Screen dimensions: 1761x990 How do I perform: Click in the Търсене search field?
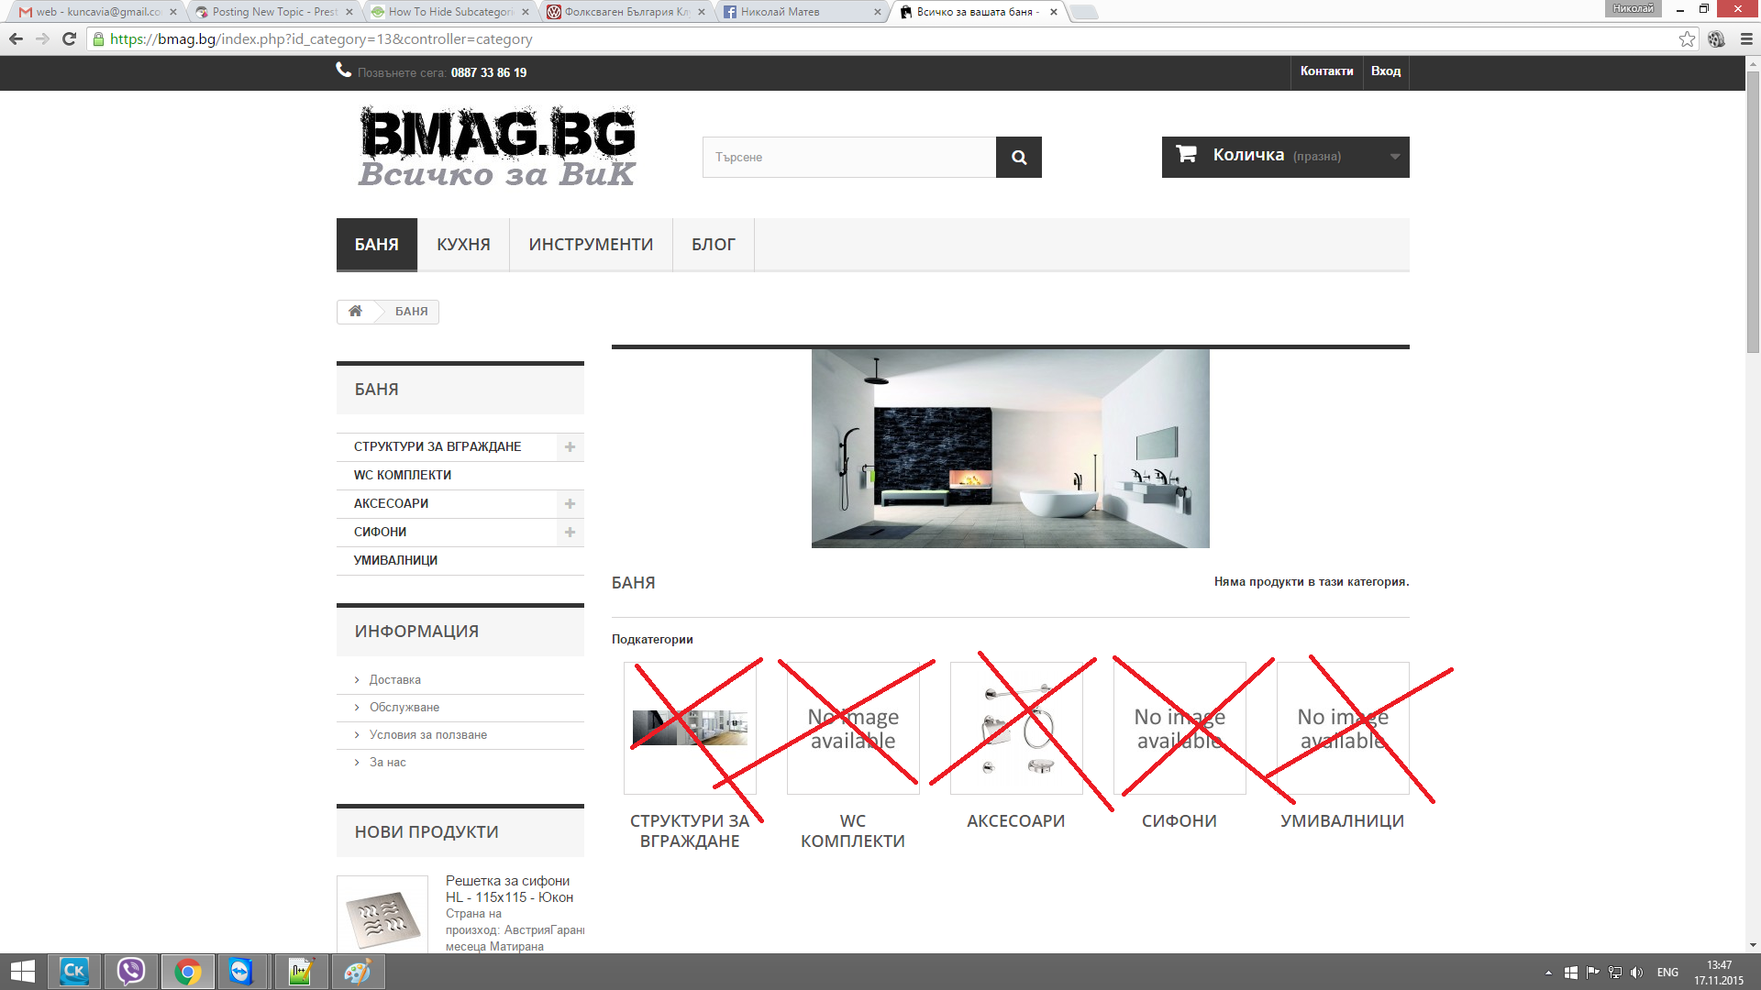849,158
